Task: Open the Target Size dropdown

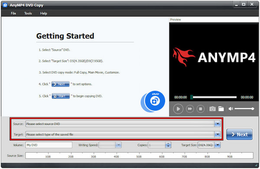Action: point(218,145)
